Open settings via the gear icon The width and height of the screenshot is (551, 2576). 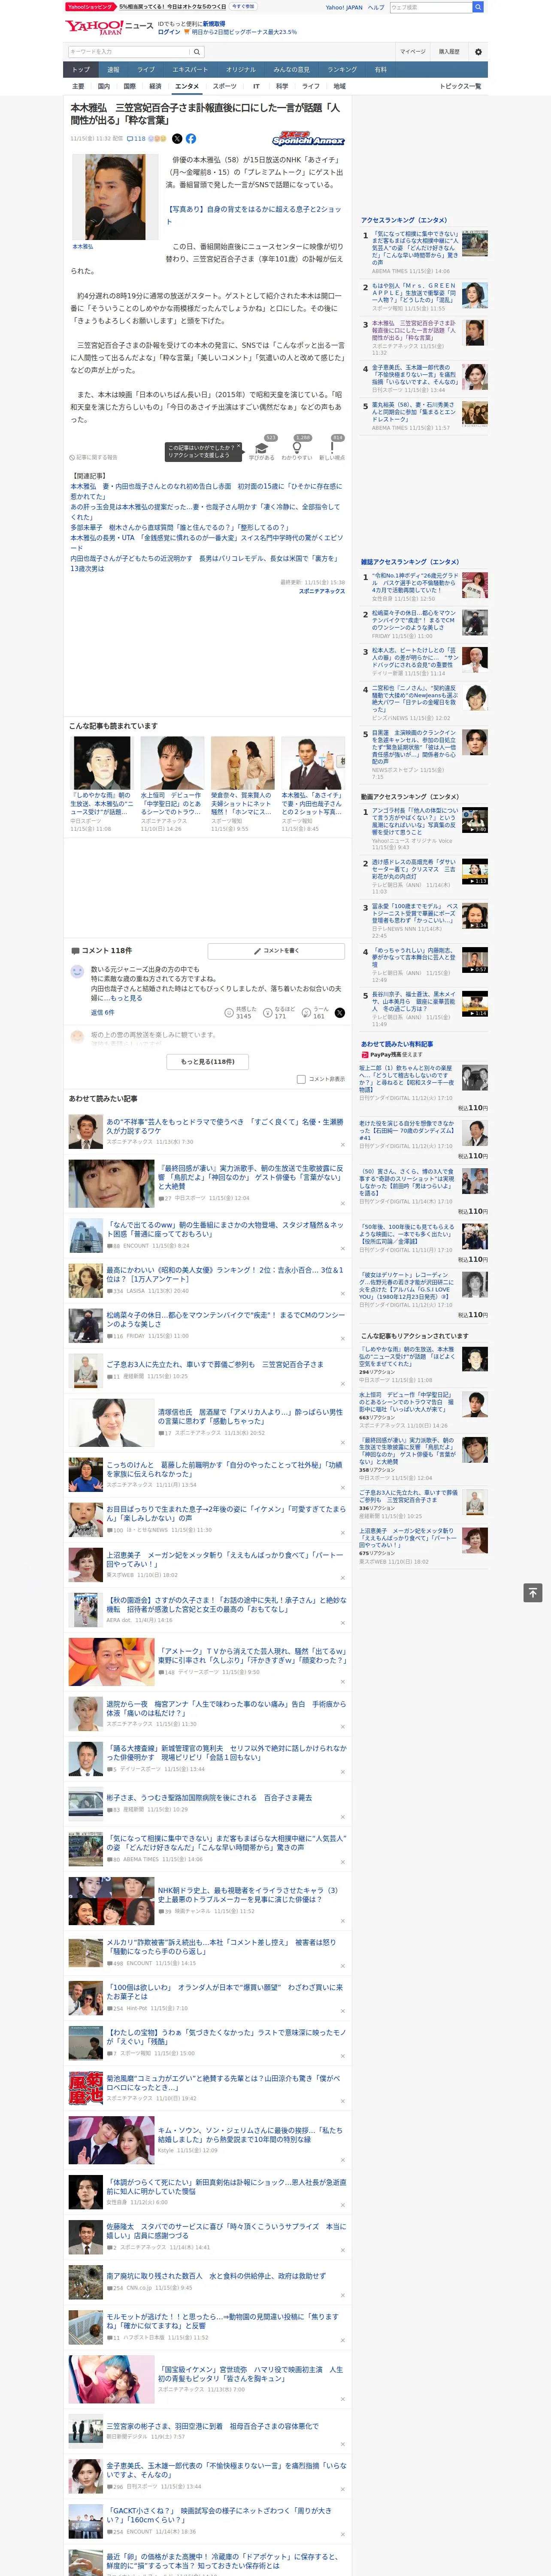[x=478, y=52]
